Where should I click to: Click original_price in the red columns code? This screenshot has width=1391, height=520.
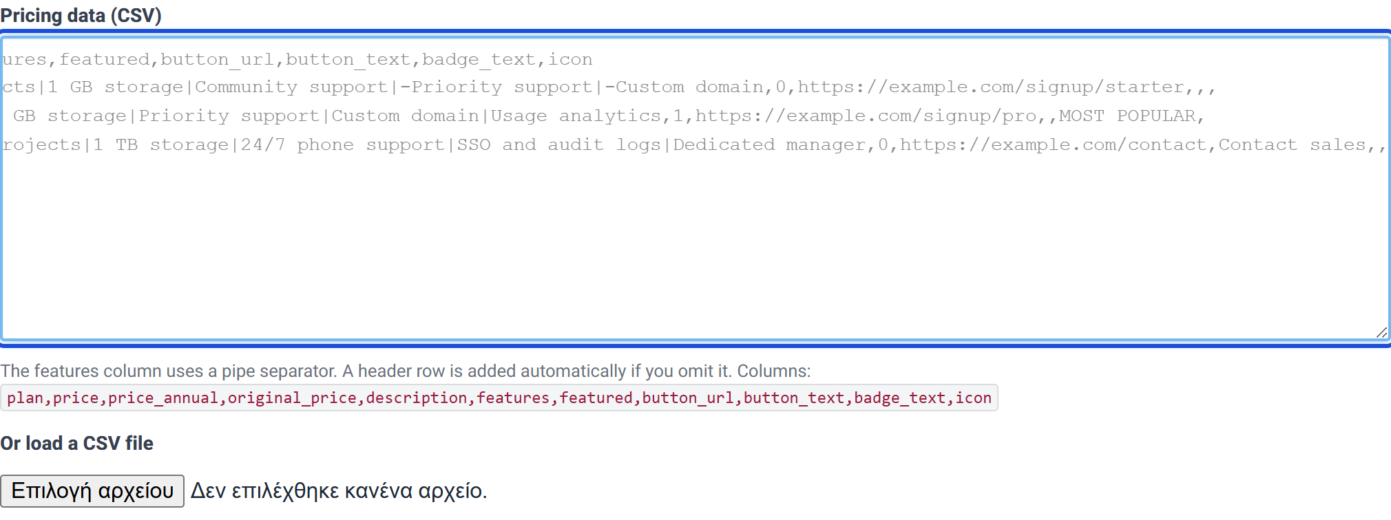[x=292, y=398]
